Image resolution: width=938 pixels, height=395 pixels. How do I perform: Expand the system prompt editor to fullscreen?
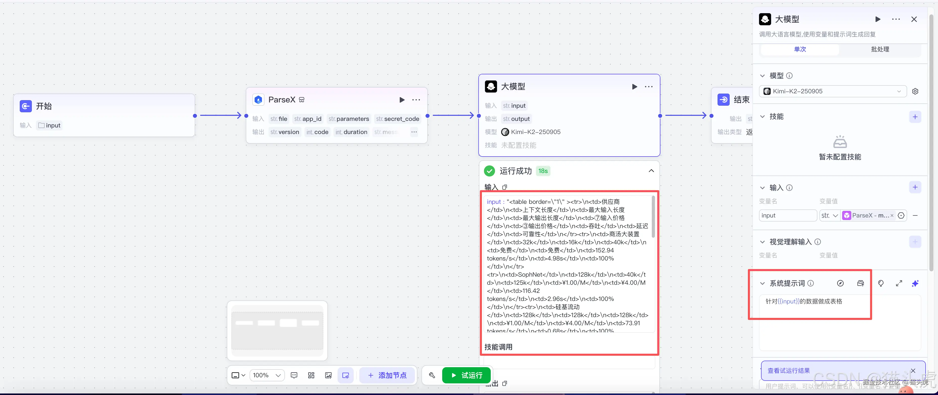[899, 283]
